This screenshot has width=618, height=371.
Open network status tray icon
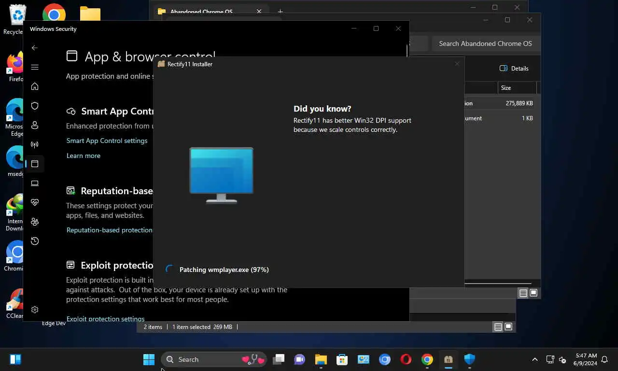pyautogui.click(x=550, y=359)
